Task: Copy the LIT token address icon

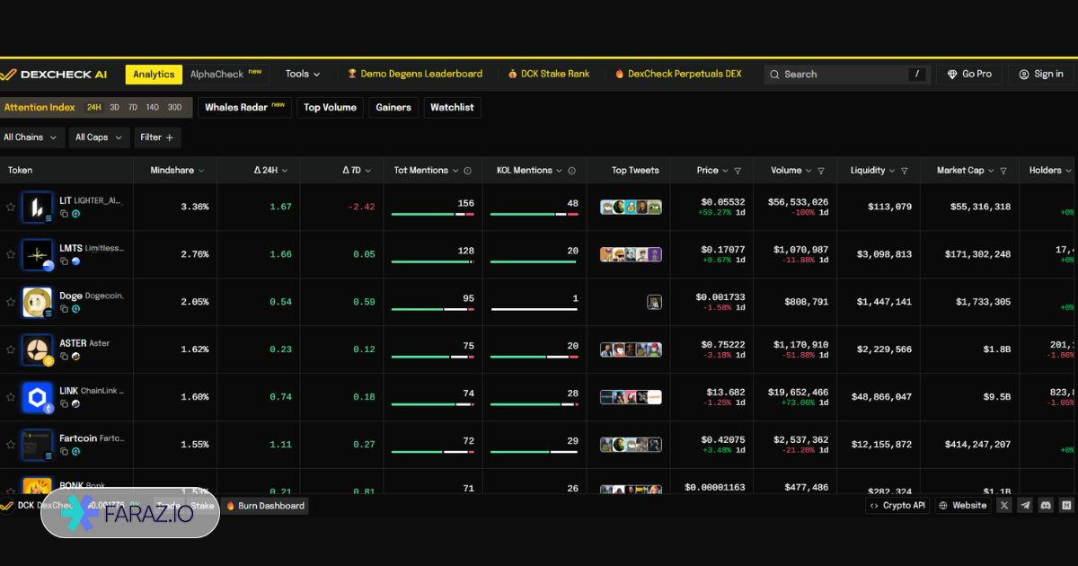Action: tap(64, 214)
